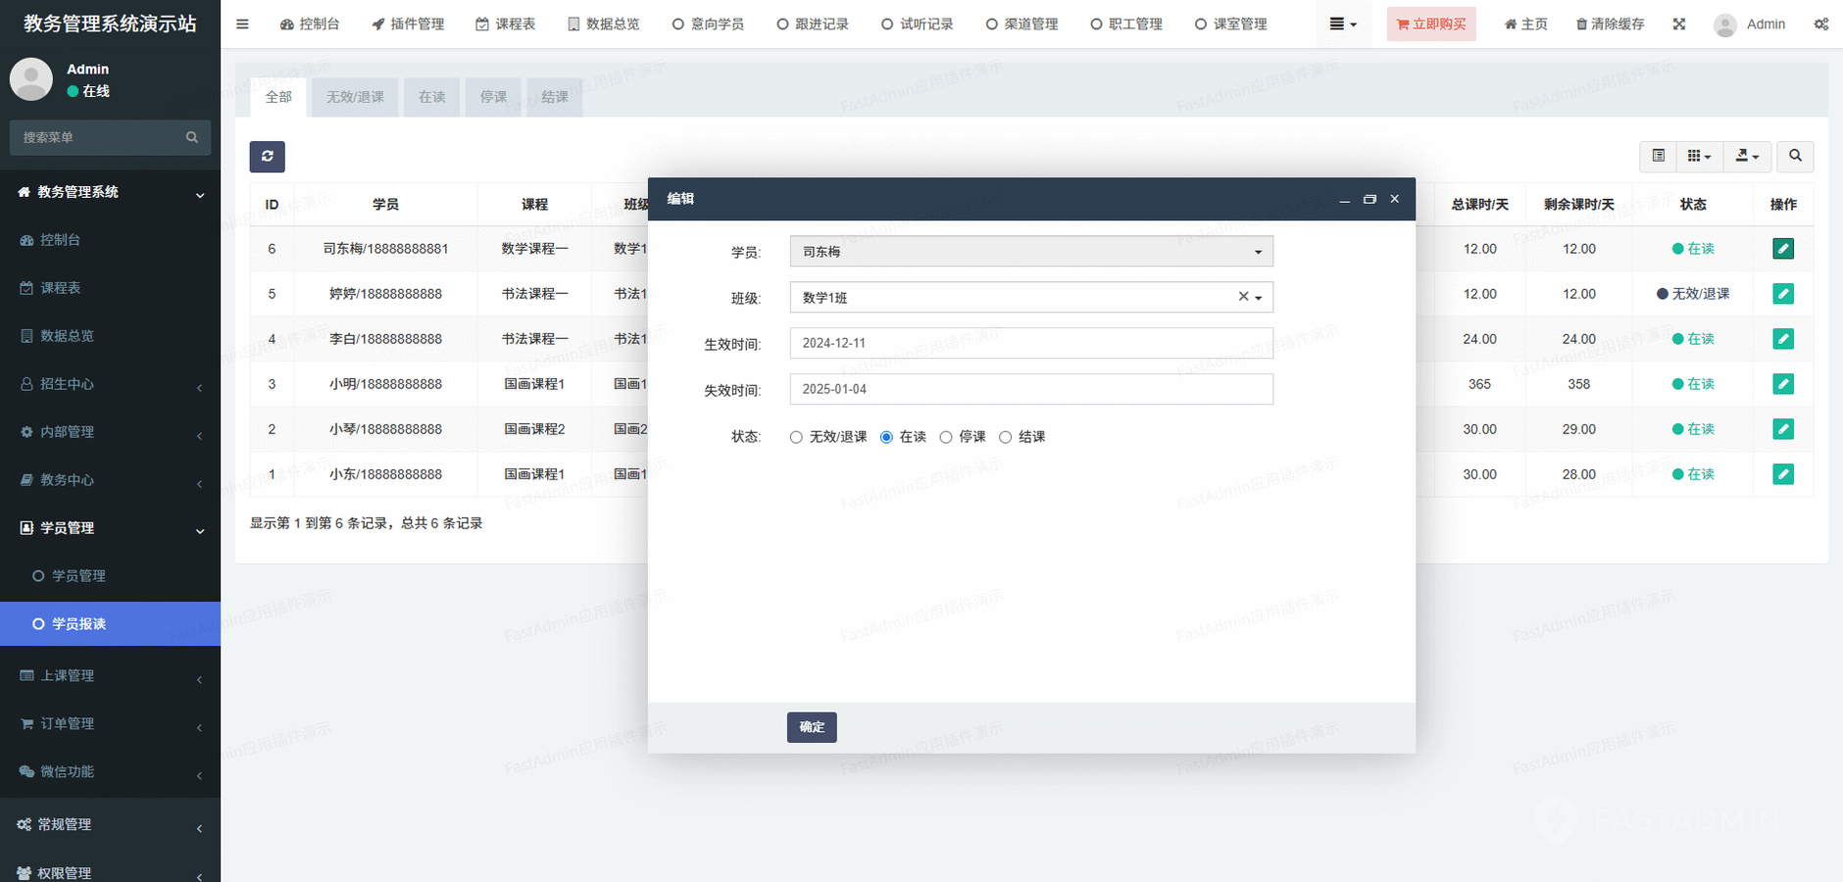The image size is (1843, 882).
Task: Click the 立即购买 button
Action: click(x=1430, y=24)
